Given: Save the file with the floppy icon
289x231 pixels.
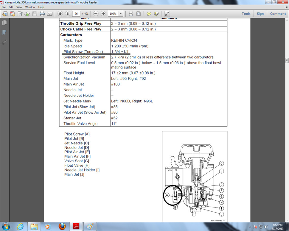Looking at the screenshot, I should pyautogui.click(x=35, y=14).
